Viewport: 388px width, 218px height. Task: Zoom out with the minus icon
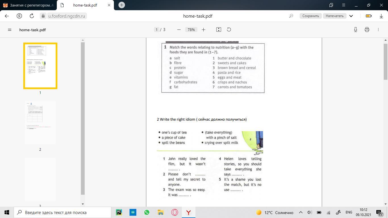[179, 30]
